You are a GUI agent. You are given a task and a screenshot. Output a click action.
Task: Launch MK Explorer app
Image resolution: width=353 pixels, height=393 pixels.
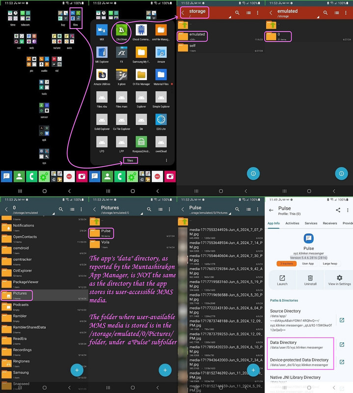[102, 53]
